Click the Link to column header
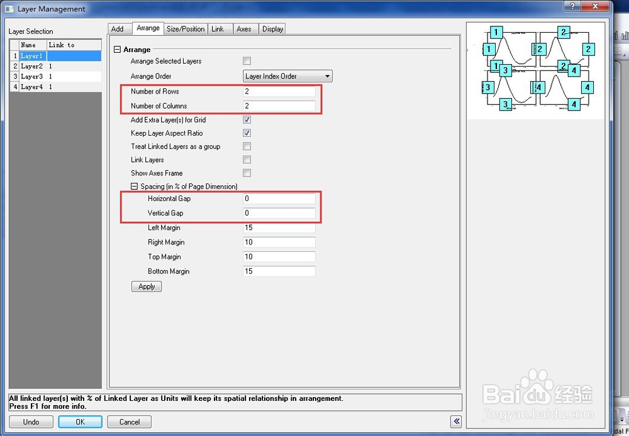The height and width of the screenshot is (436, 629). pos(74,45)
